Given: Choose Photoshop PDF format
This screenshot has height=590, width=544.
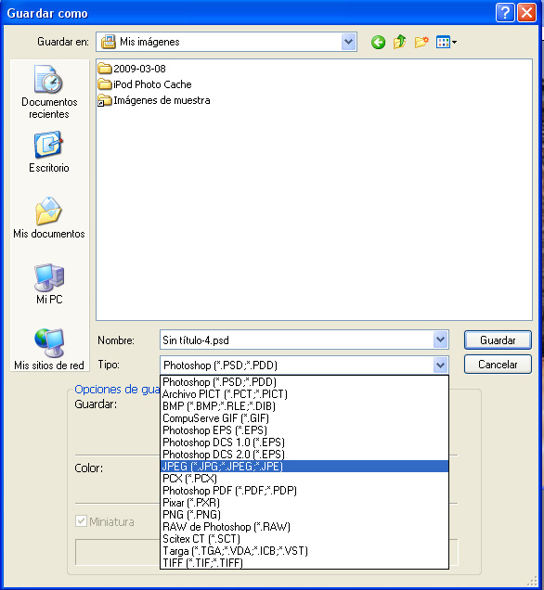Looking at the screenshot, I should 304,491.
